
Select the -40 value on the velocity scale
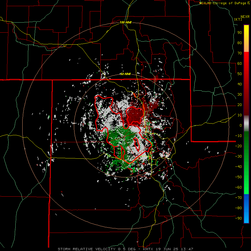[238, 167]
